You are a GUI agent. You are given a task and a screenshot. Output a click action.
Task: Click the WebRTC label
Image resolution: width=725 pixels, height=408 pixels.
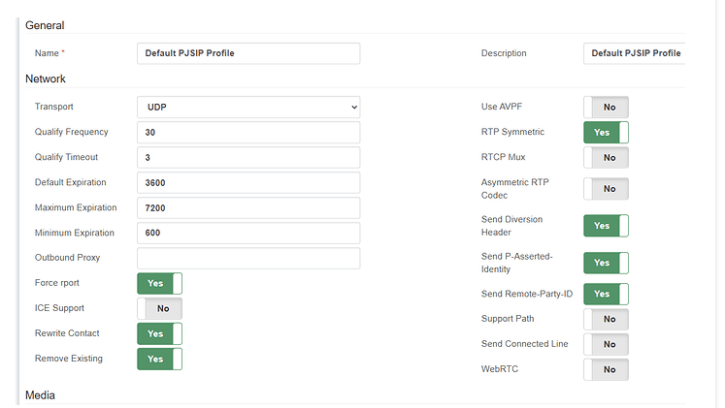click(500, 369)
